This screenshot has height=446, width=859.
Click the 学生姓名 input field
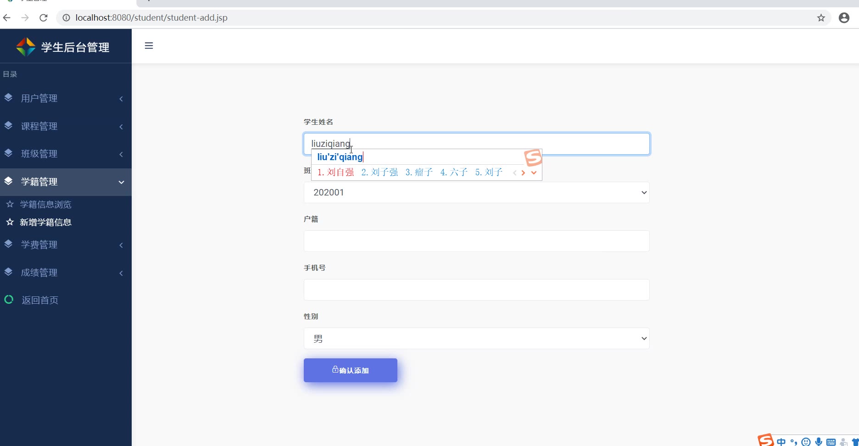pos(476,144)
